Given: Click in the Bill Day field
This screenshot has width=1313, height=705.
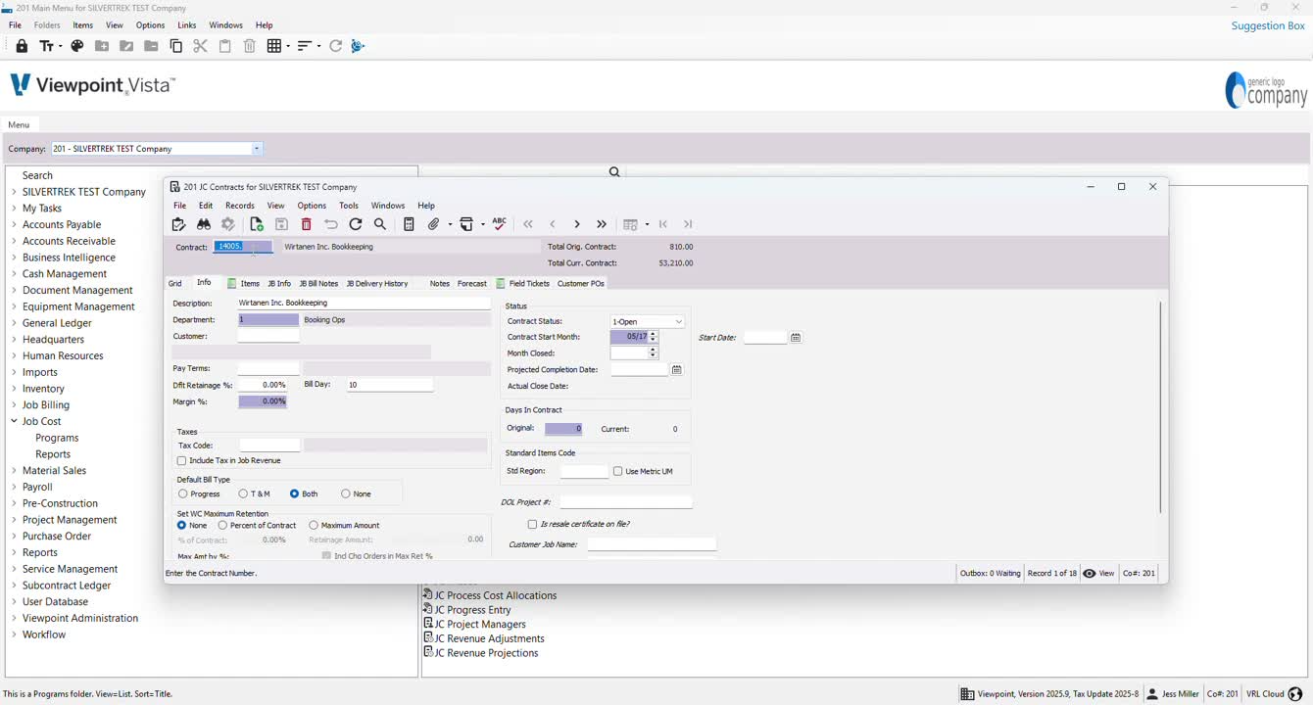Looking at the screenshot, I should click(x=390, y=385).
